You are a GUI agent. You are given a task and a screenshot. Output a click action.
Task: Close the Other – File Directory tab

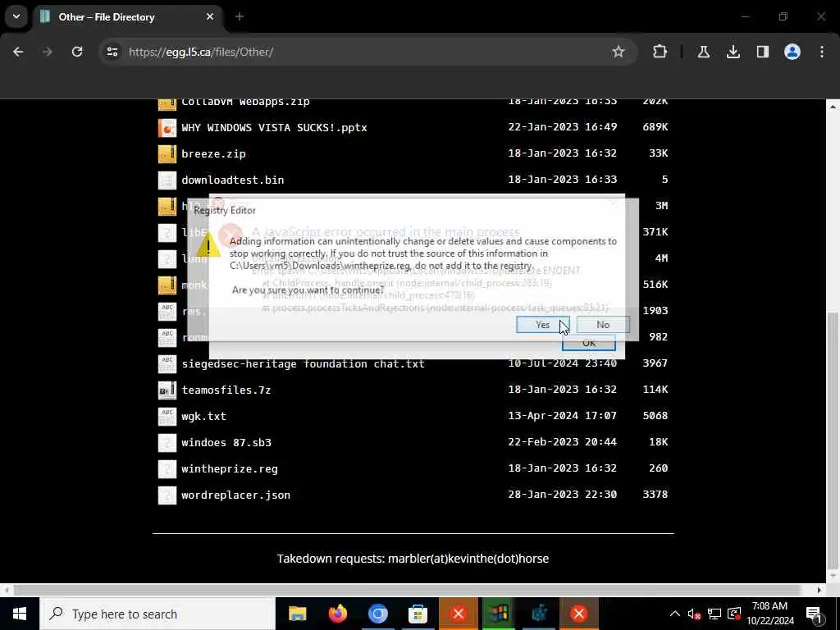point(210,16)
